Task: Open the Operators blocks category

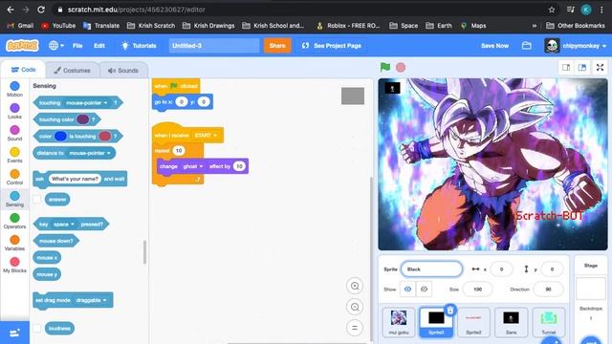Action: click(x=15, y=221)
